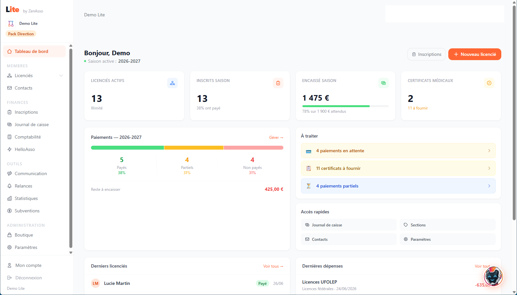Viewport: 517px width, 295px height.
Task: Click the Encaissé saison cash icon
Action: click(x=383, y=83)
